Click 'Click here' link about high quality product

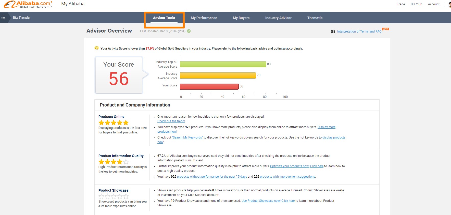(x=317, y=166)
